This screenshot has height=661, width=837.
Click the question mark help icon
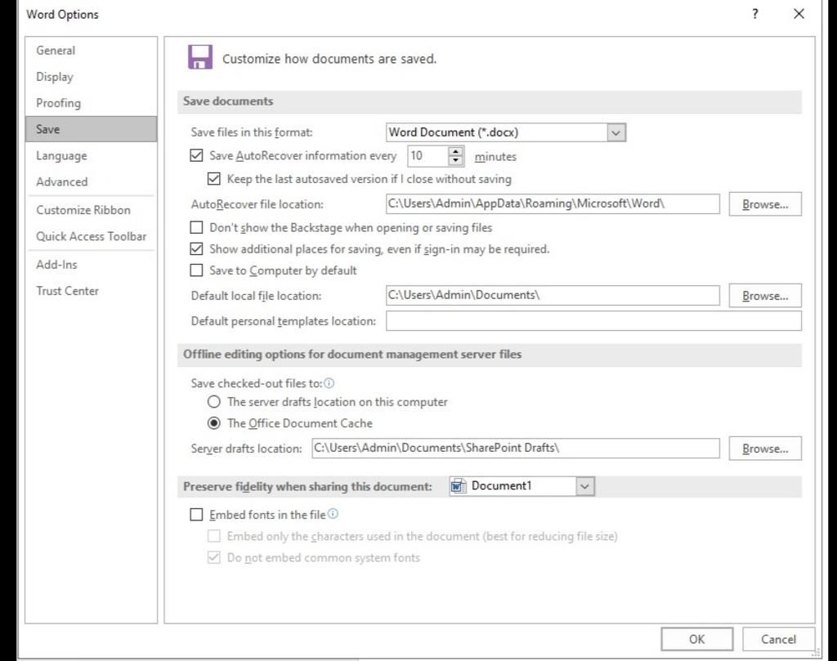point(754,14)
